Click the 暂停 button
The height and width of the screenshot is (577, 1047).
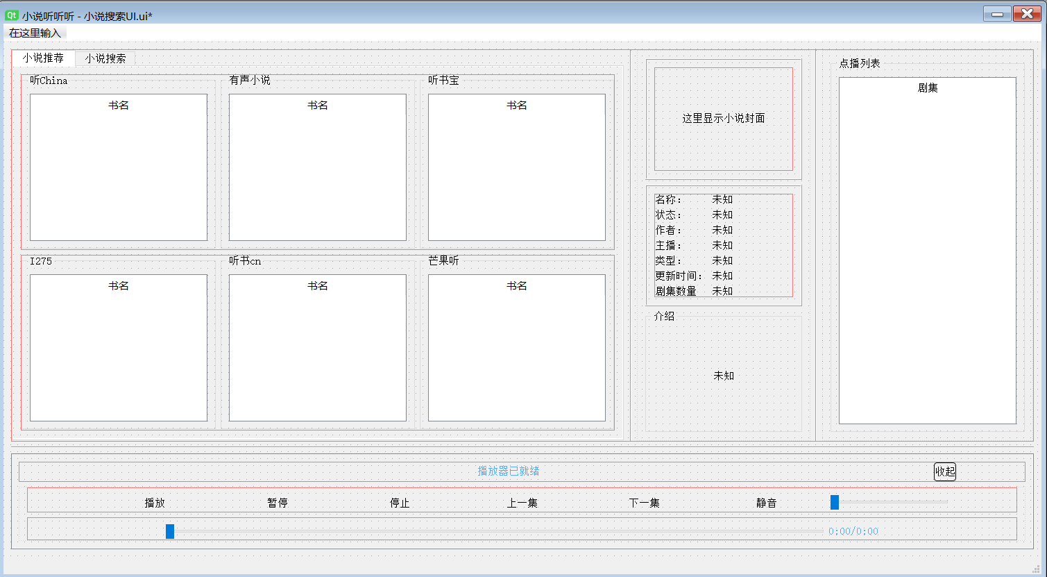pos(278,503)
